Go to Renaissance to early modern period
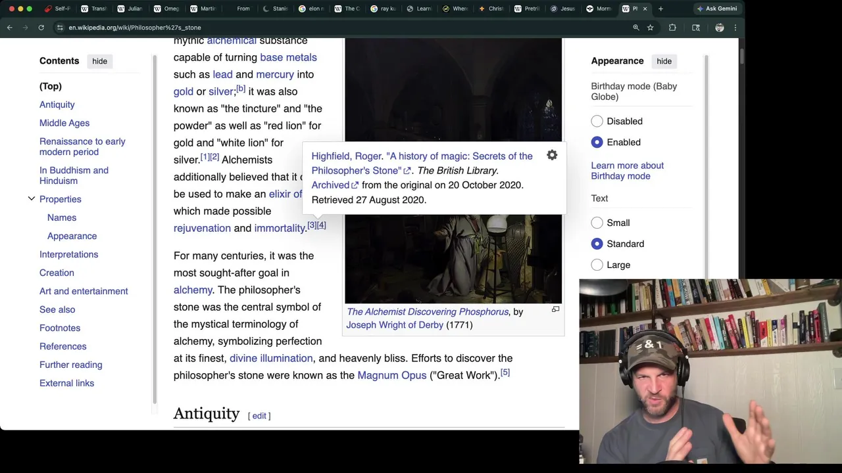This screenshot has width=842, height=473. pos(82,146)
